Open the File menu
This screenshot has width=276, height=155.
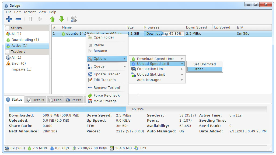pyautogui.click(x=8, y=12)
